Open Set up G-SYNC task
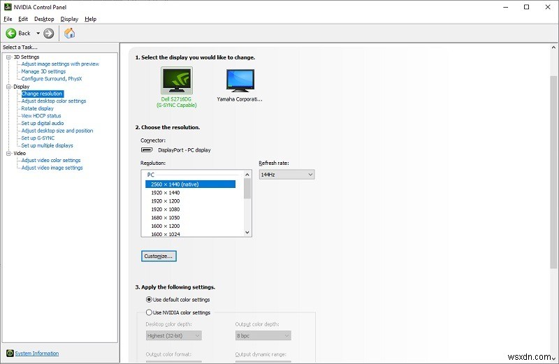Viewport: 559px width, 364px height. click(38, 138)
